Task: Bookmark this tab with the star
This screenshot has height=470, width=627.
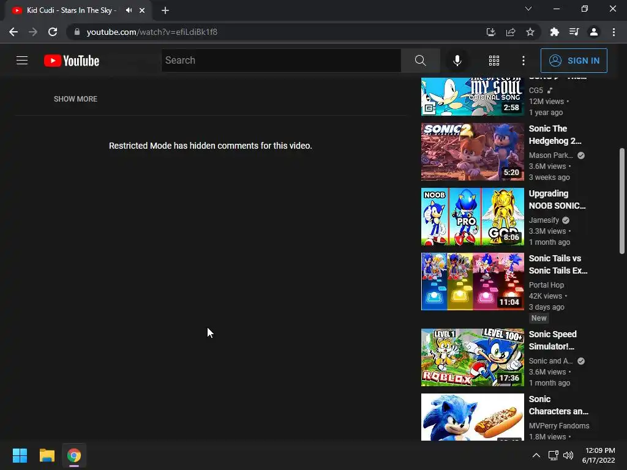Action: [x=530, y=32]
